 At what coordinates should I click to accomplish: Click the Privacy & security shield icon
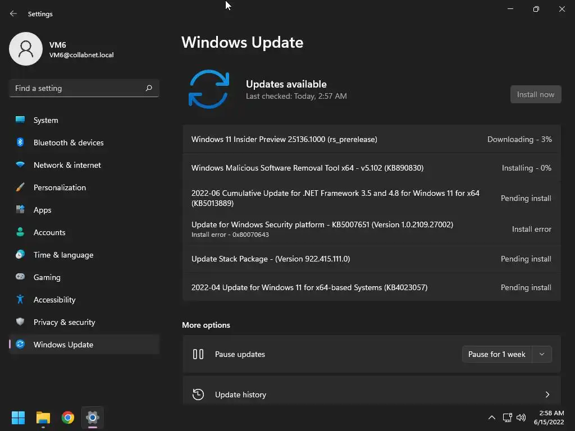20,322
